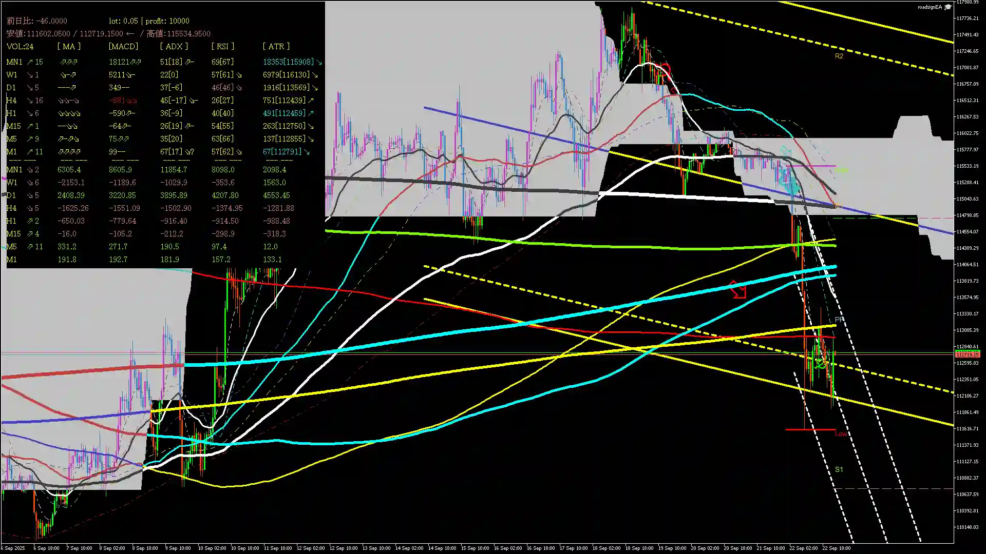Screen dimensions: 986x554
Task: Click the [ATR] column header
Action: point(276,47)
